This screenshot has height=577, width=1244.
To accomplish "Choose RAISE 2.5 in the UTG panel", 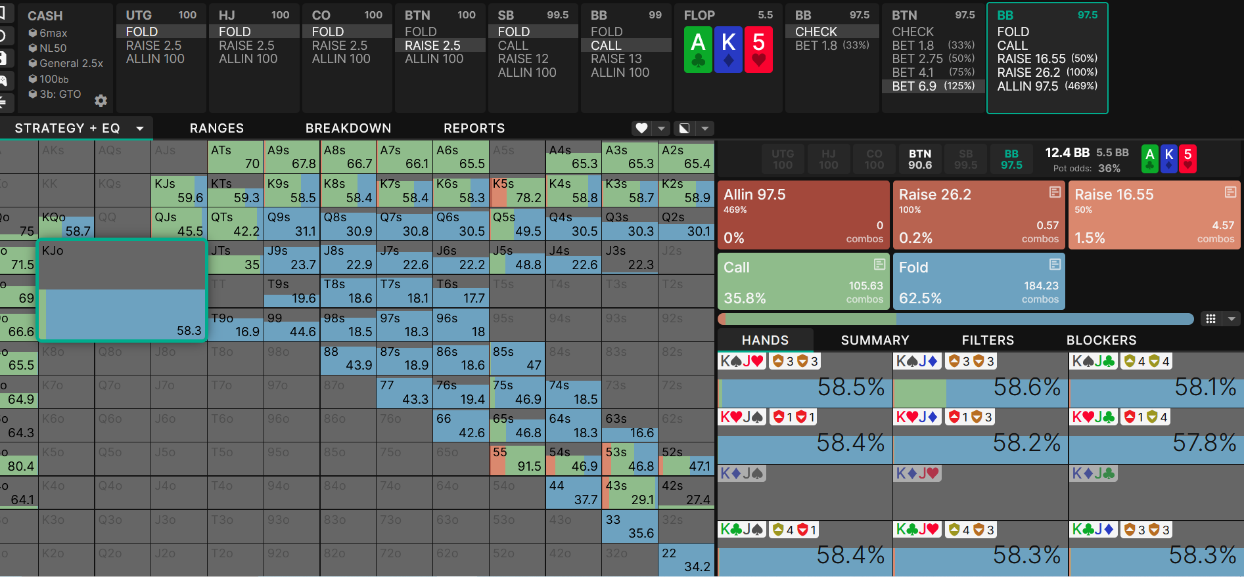I will 154,45.
